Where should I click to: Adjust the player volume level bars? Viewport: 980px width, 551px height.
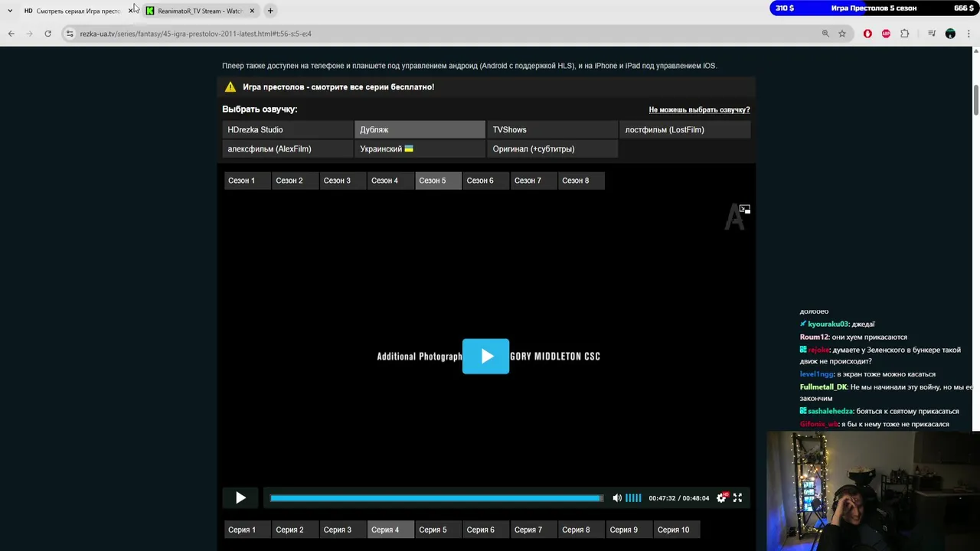click(633, 498)
